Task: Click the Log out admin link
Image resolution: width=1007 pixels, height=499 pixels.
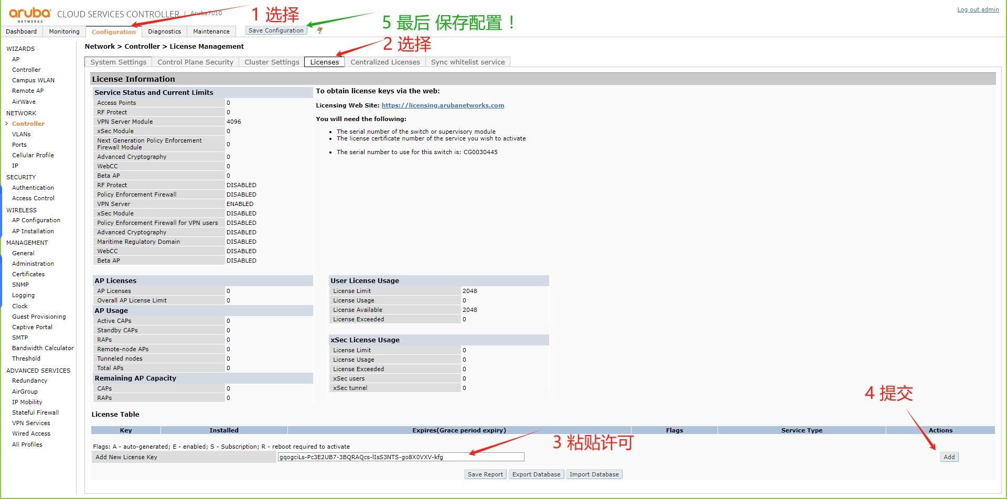Action: coord(978,9)
